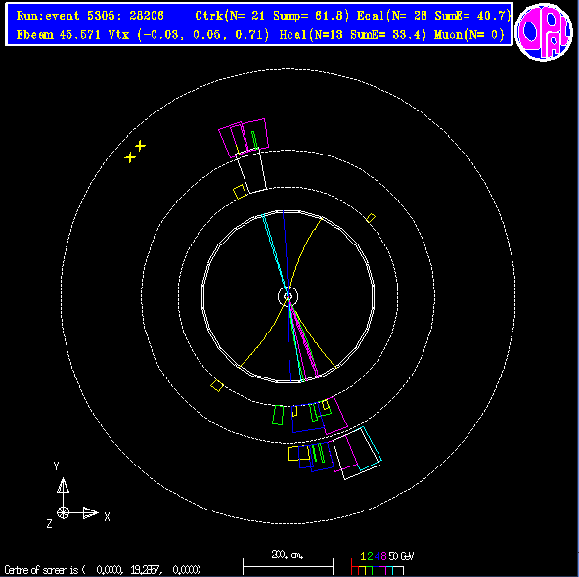Select the upper yellow cross muon hit marker

tap(140, 146)
